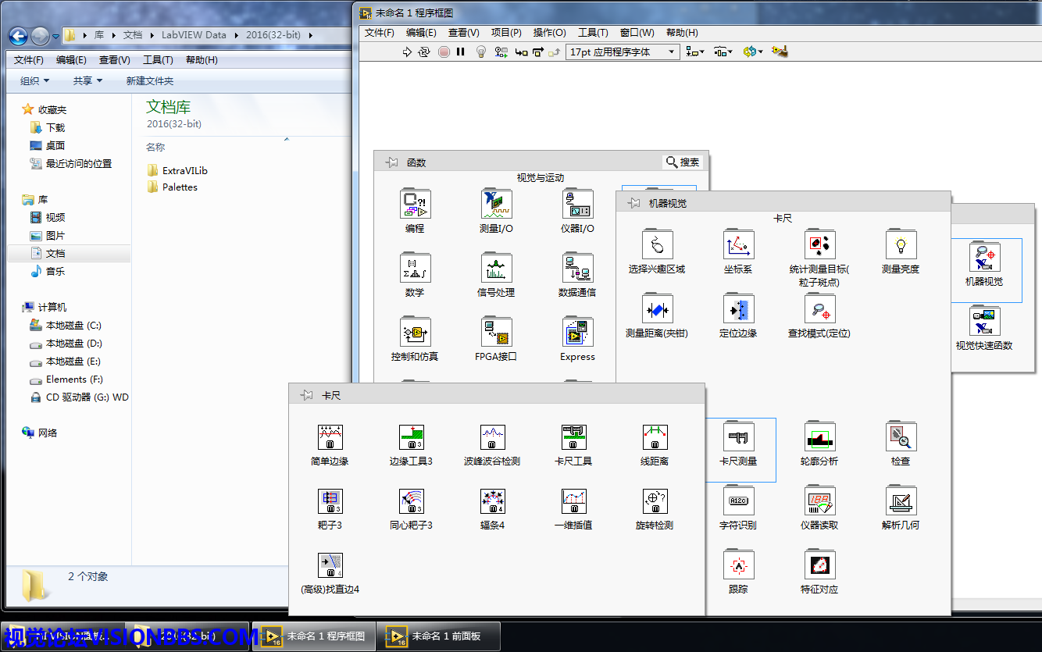Toggle the Pause button in toolbar

point(461,52)
